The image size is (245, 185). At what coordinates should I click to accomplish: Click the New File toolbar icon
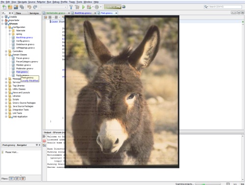pyautogui.click(x=4, y=7)
